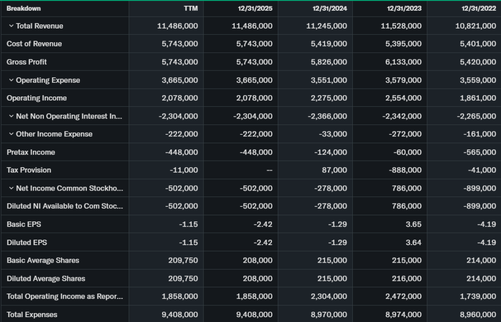Expand the Other Income Expense row
The height and width of the screenshot is (322, 501).
(x=11, y=134)
